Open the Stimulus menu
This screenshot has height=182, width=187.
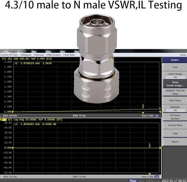[x=39, y=55]
